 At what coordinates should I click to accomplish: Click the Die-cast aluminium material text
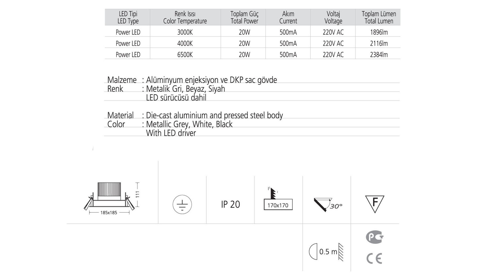[x=214, y=115]
